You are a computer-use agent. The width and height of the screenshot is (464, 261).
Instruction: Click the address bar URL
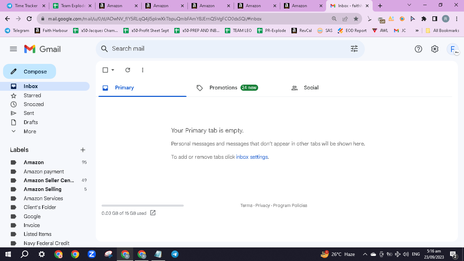click(155, 19)
